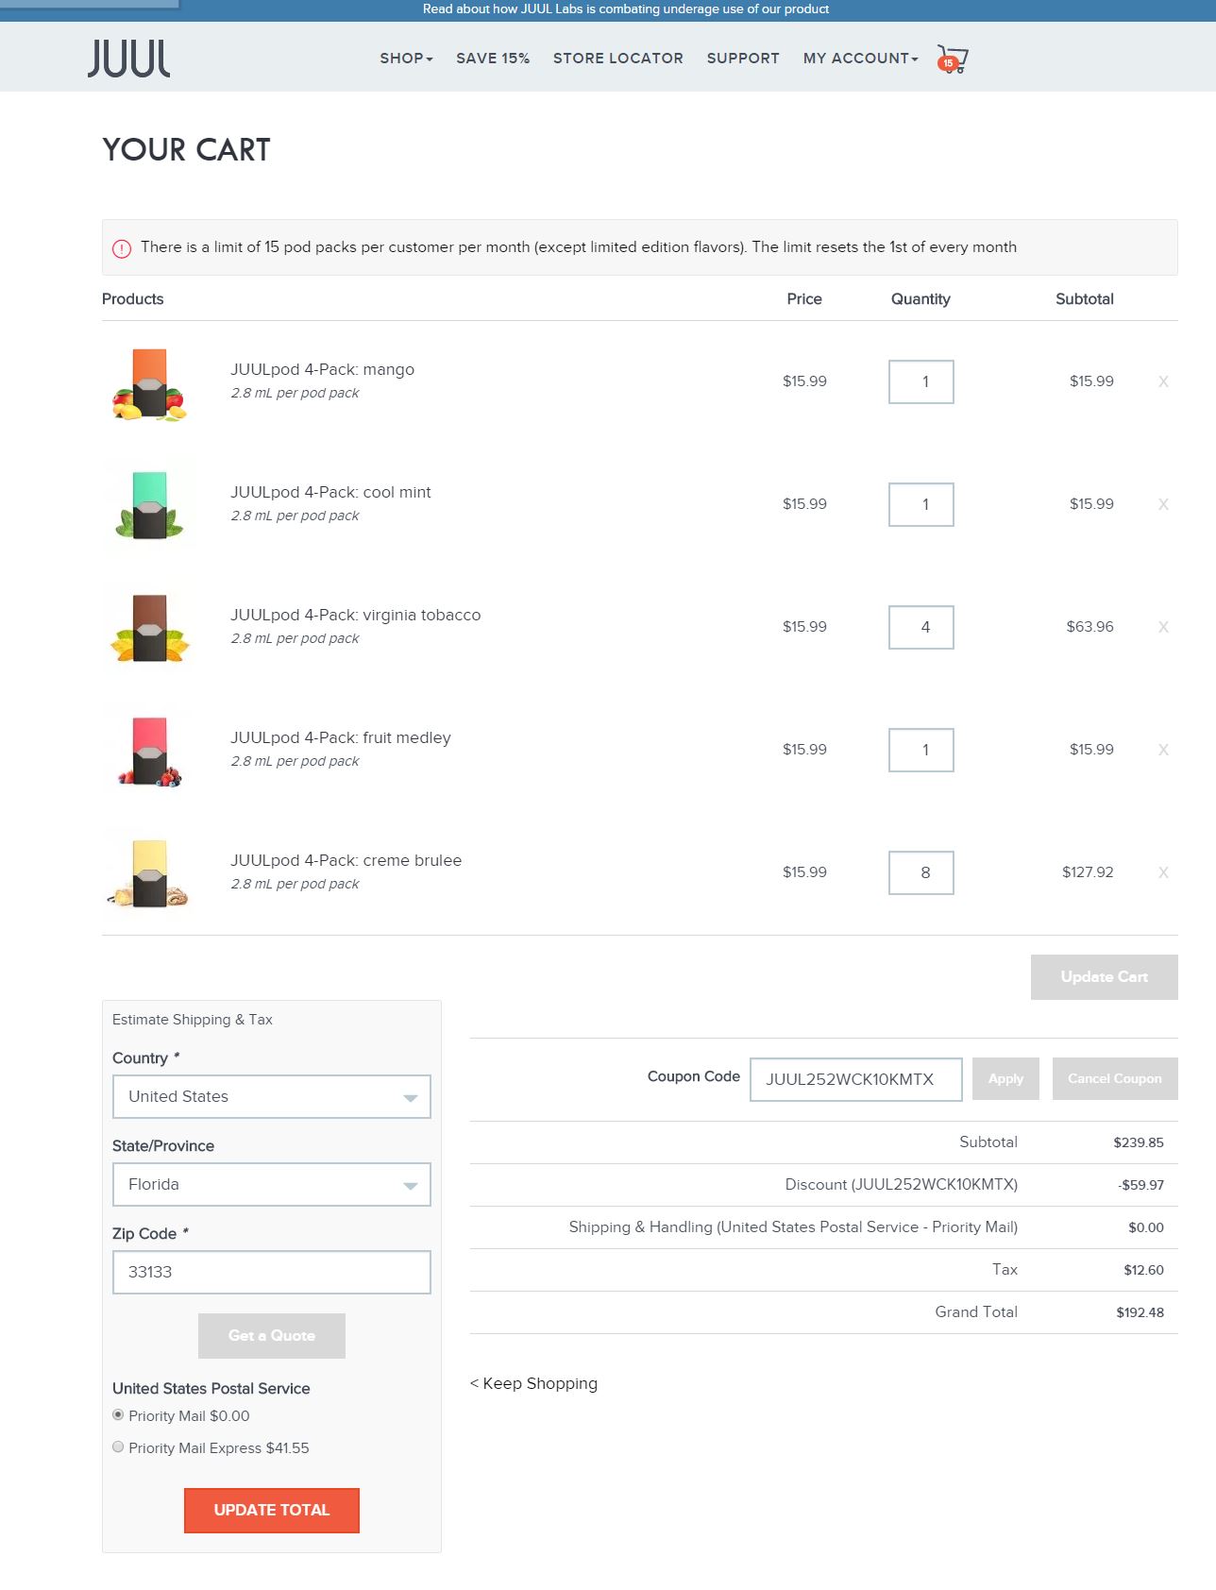Remove mango pod pack with X

[x=1163, y=381]
